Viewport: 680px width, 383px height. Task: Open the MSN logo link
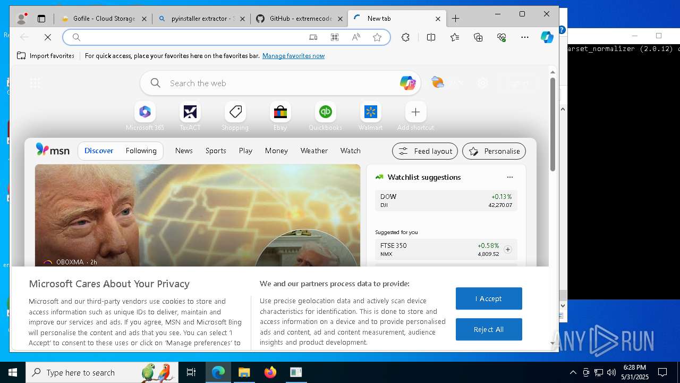tap(53, 150)
